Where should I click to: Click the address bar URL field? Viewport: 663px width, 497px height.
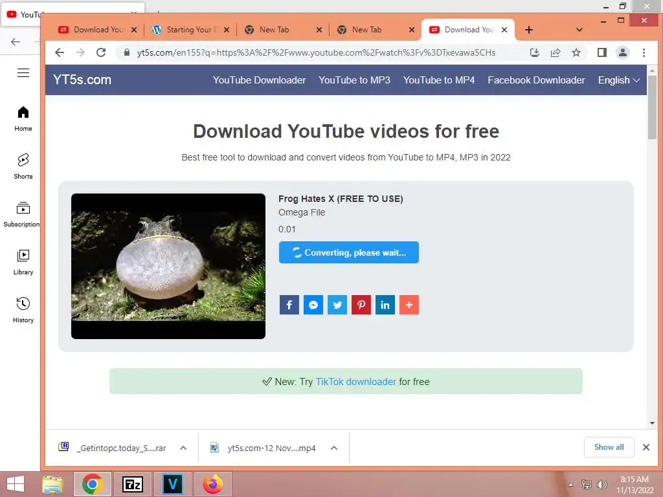click(x=316, y=52)
